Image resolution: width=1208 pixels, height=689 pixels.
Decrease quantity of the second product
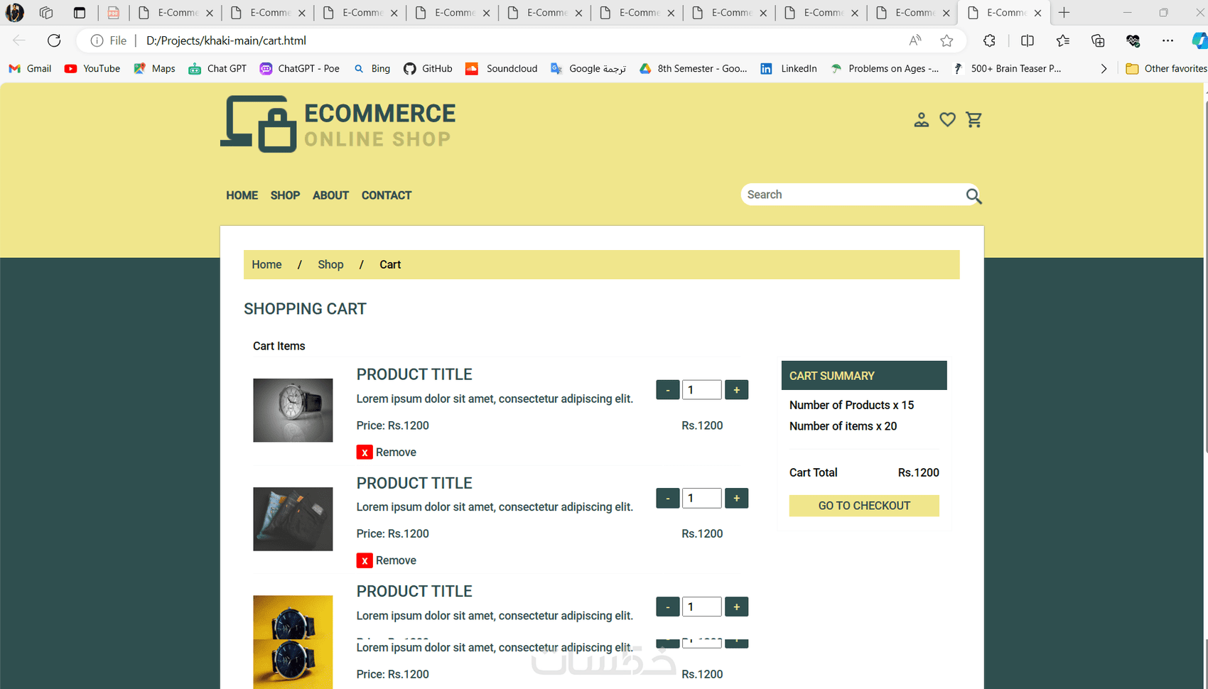tap(668, 499)
